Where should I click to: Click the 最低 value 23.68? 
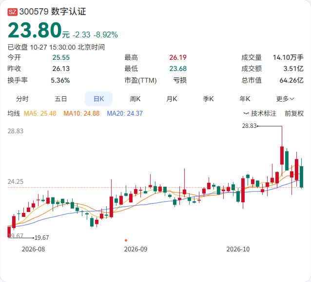[178, 69]
